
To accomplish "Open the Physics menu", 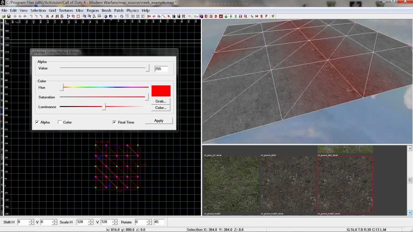I will click(x=133, y=10).
